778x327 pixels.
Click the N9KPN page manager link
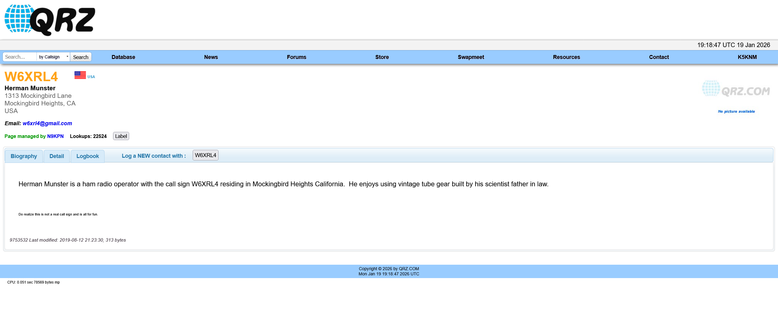[55, 136]
